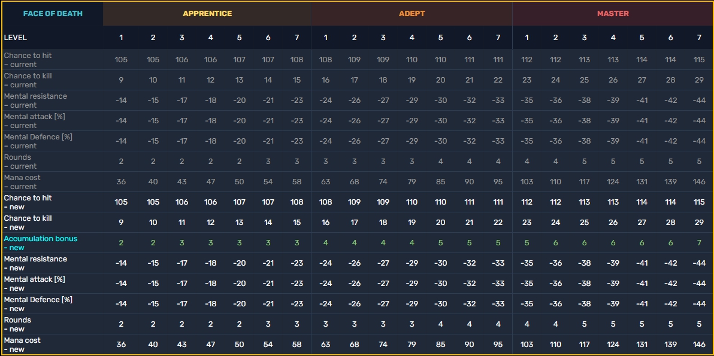Click -33 in 'Mental attack [%] – new' row
Screen dimensions: 714x356
click(498, 284)
